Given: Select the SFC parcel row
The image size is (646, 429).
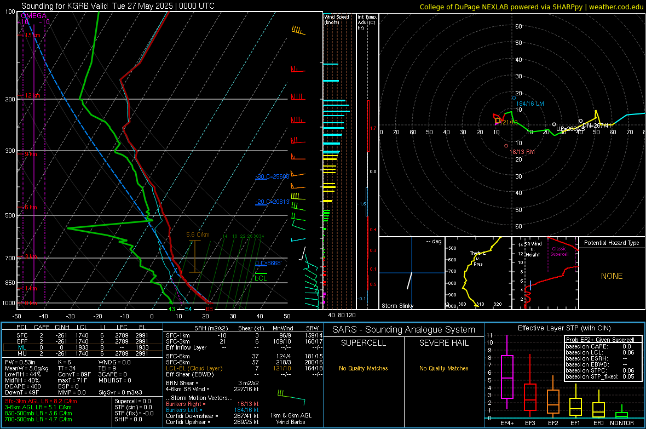Looking at the screenshot, I should point(82,336).
